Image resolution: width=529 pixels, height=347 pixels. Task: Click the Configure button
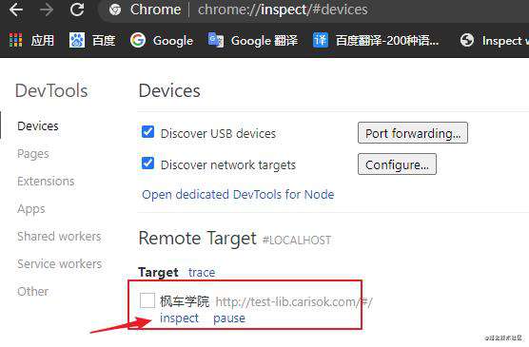397,164
